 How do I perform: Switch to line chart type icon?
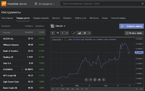74,33
